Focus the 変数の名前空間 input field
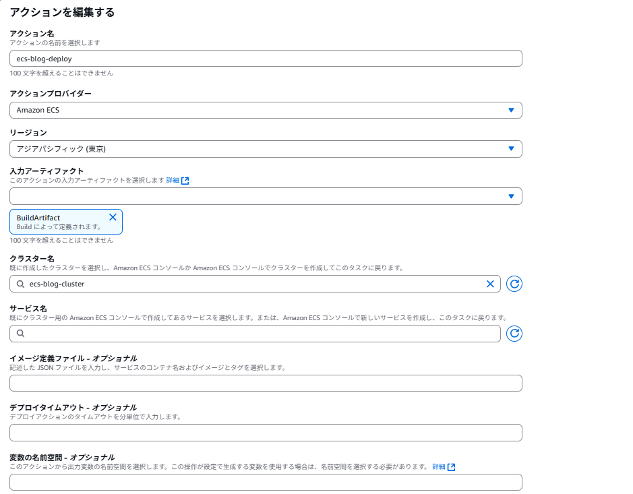The image size is (633, 494). click(x=266, y=482)
